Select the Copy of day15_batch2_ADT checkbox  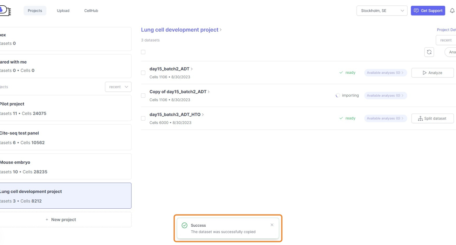pos(143,95)
